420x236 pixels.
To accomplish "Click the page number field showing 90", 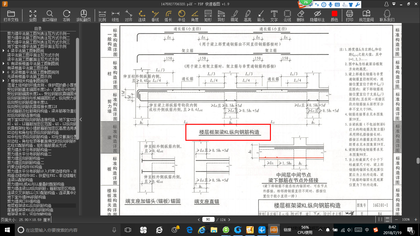I will 208,219.
